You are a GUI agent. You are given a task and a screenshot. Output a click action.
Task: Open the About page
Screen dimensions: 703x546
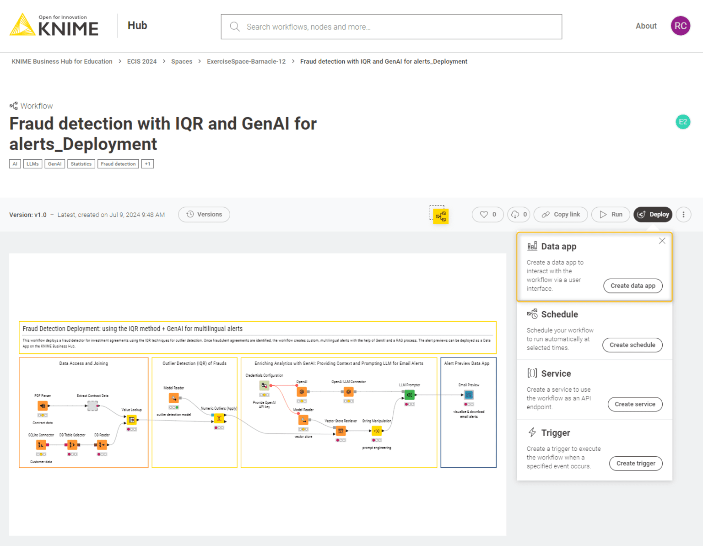tap(646, 26)
